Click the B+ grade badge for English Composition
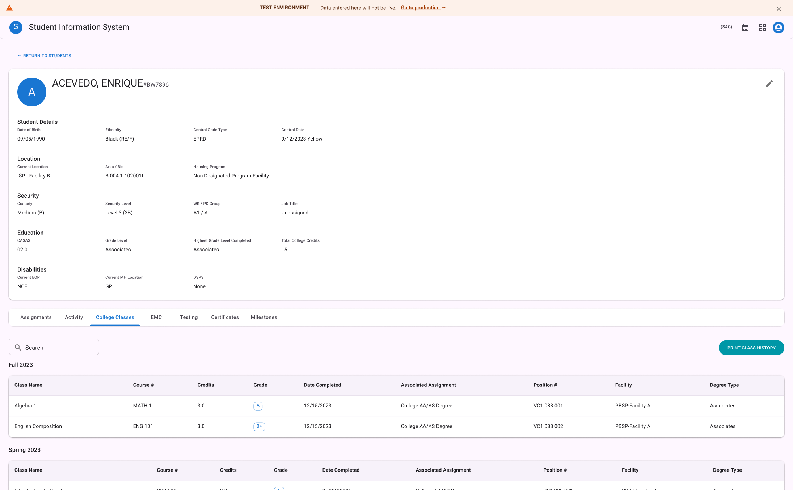Screen dimensions: 793x490 tap(259, 427)
